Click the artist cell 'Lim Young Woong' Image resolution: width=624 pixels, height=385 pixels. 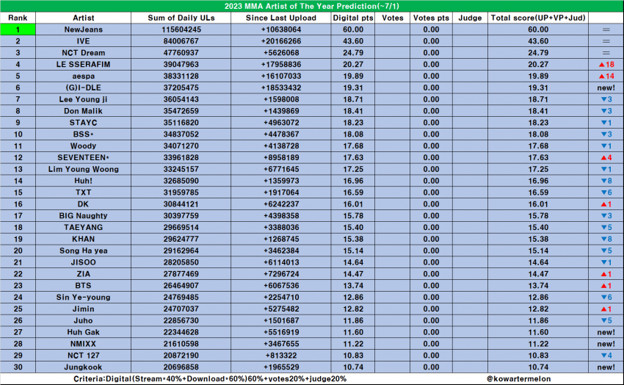83,169
